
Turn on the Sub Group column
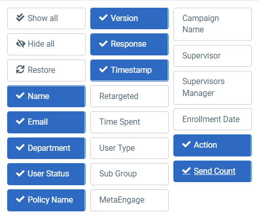129,174
